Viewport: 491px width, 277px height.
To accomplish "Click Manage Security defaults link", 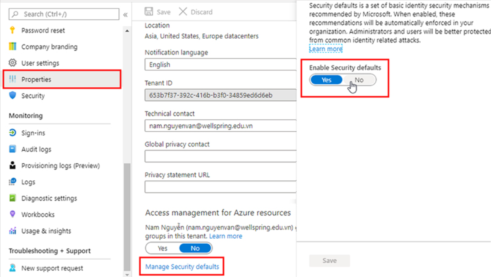I will click(x=182, y=267).
